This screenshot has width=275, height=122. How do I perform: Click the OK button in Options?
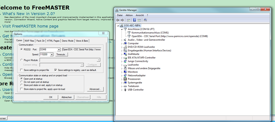(x=51, y=97)
